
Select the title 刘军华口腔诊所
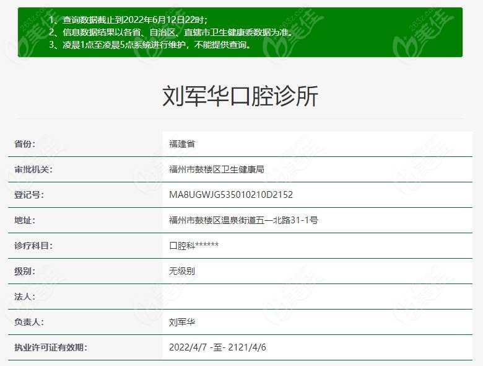click(x=240, y=96)
